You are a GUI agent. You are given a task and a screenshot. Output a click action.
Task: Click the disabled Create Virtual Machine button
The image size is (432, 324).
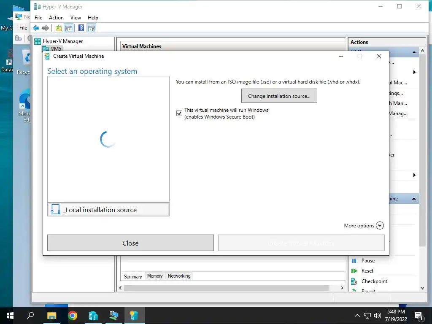pyautogui.click(x=301, y=243)
